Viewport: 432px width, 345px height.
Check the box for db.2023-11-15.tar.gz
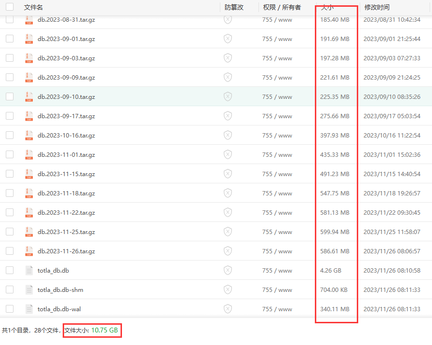(x=10, y=174)
